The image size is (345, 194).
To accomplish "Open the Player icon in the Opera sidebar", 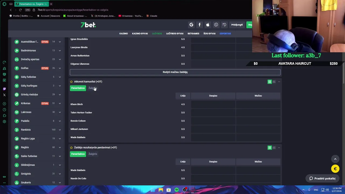I will click(4, 104).
